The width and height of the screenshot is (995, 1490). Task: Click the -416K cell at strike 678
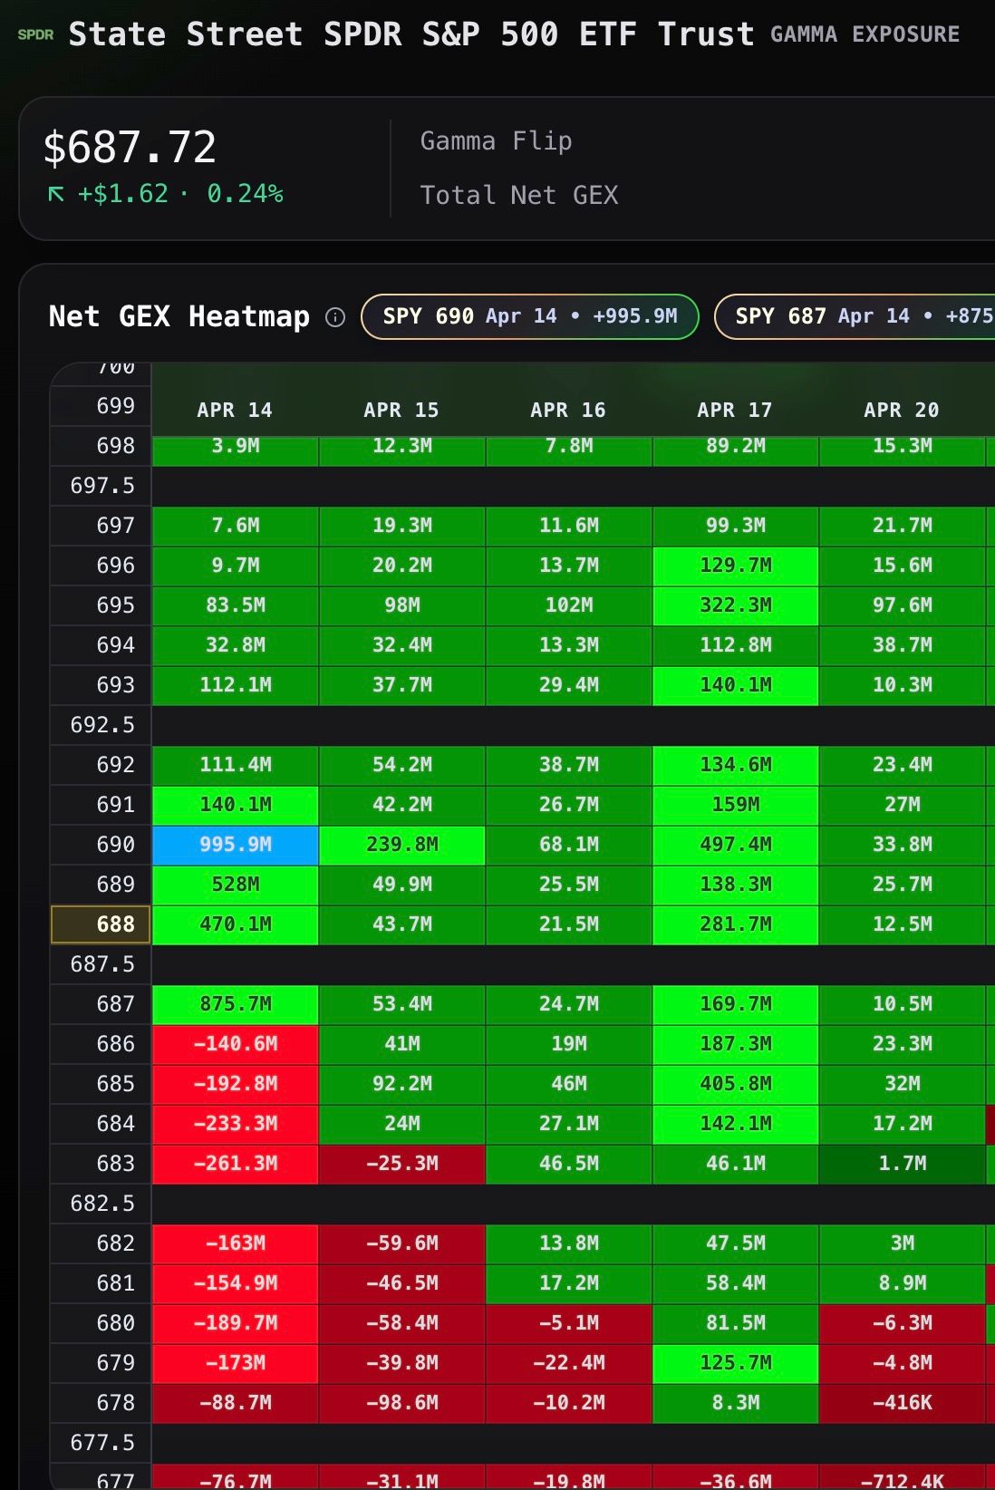click(x=903, y=1403)
